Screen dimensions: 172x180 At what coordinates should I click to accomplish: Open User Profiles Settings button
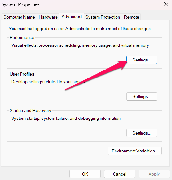coord(142,96)
